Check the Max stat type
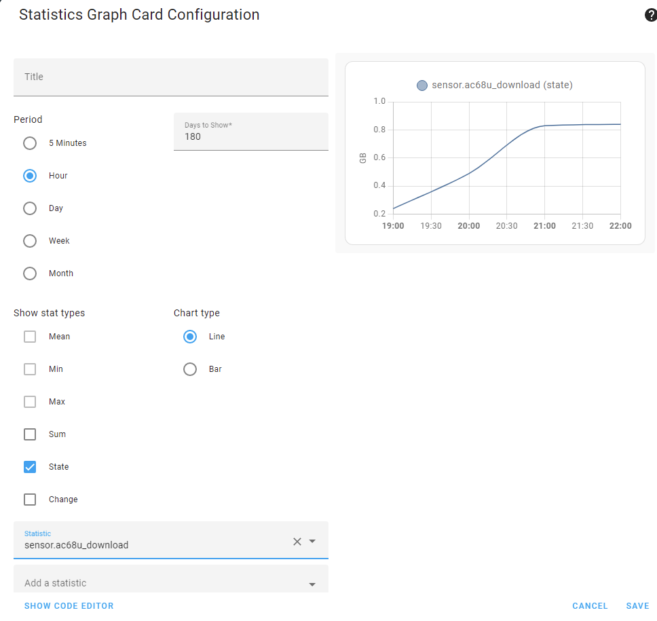 (30, 401)
